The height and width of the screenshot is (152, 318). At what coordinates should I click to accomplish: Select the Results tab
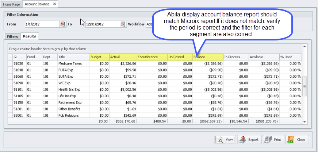[29, 36]
